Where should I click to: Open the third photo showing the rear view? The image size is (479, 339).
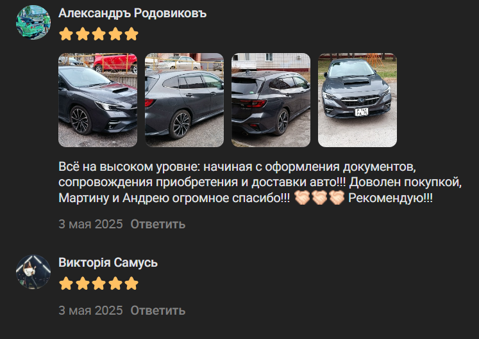coord(271,100)
